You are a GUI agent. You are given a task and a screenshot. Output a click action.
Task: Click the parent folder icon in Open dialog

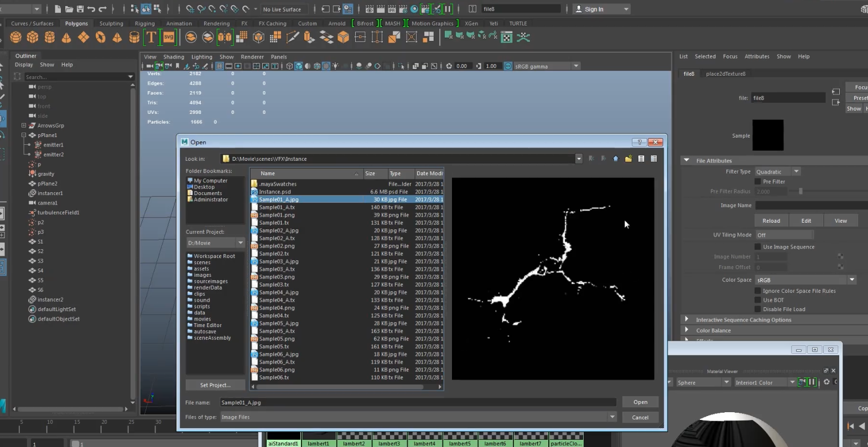pos(616,159)
